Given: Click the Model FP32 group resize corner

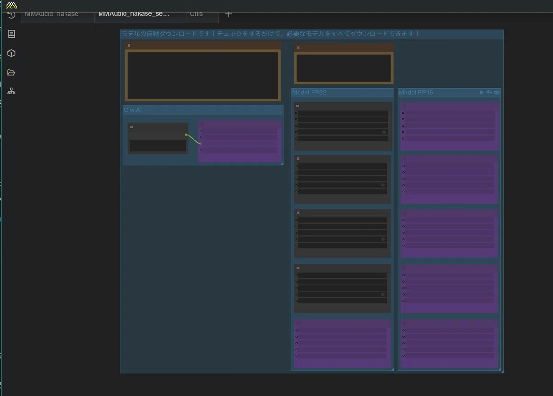Looking at the screenshot, I should (392, 368).
